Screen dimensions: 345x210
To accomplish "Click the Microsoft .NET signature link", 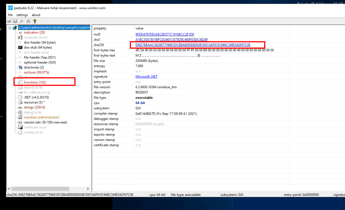I will point(146,77).
